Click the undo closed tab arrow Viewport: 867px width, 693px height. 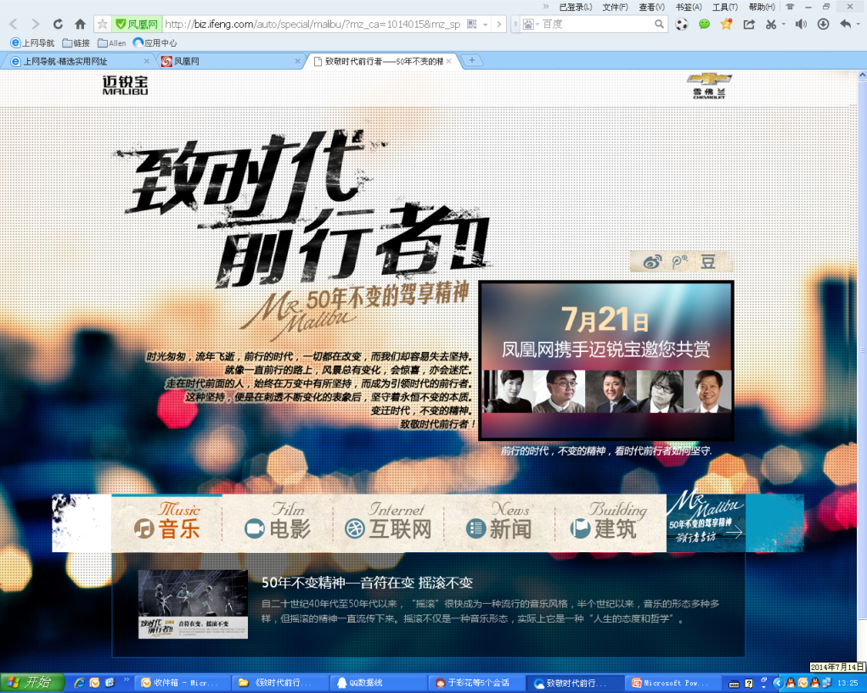tap(845, 25)
